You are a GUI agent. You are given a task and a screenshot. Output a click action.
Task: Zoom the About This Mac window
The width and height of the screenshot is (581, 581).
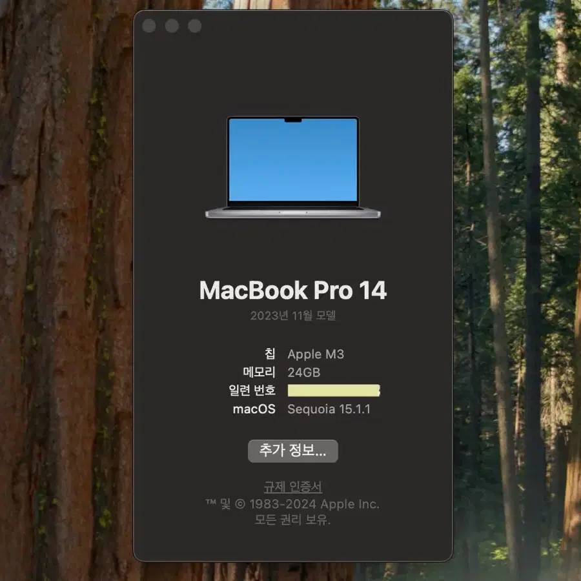(x=194, y=26)
